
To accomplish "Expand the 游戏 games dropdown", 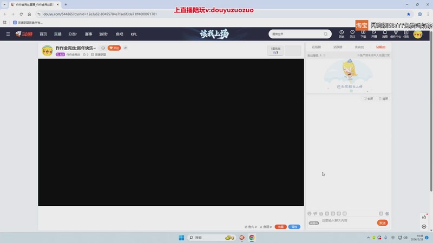I will point(103,34).
